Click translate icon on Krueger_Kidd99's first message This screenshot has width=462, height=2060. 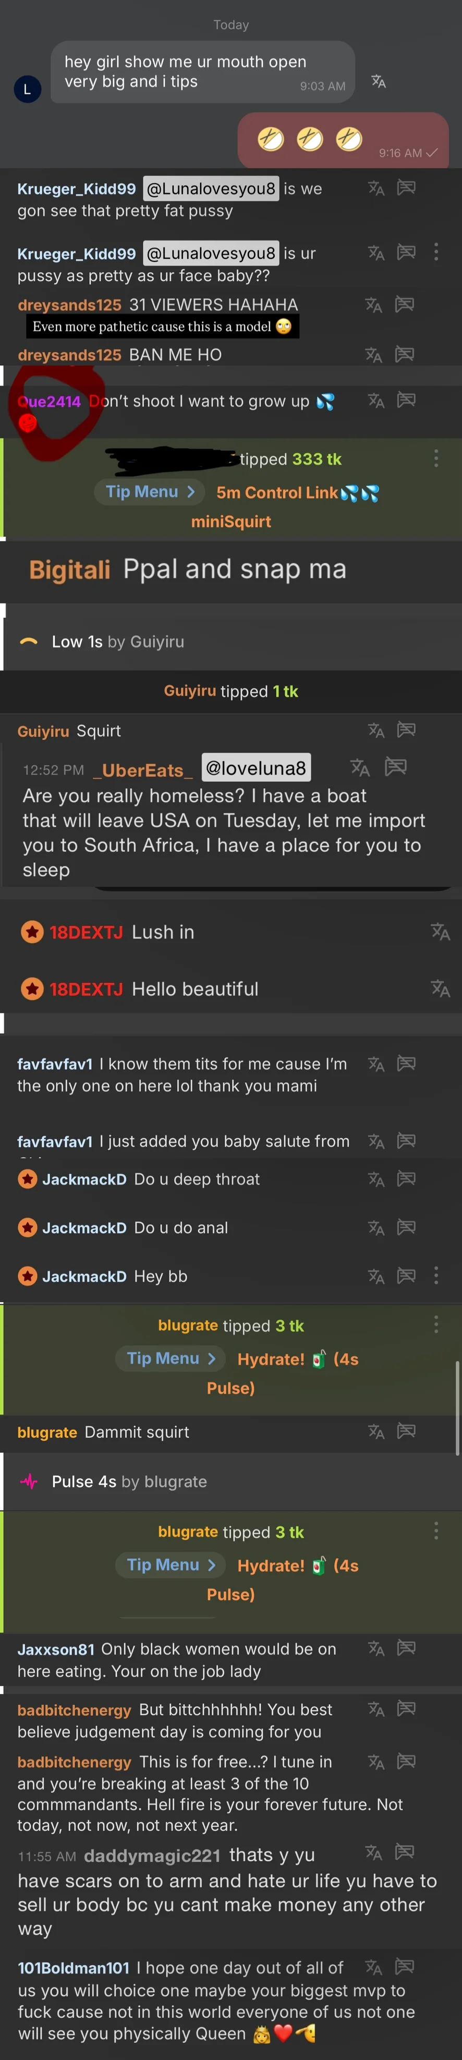pos(375,189)
